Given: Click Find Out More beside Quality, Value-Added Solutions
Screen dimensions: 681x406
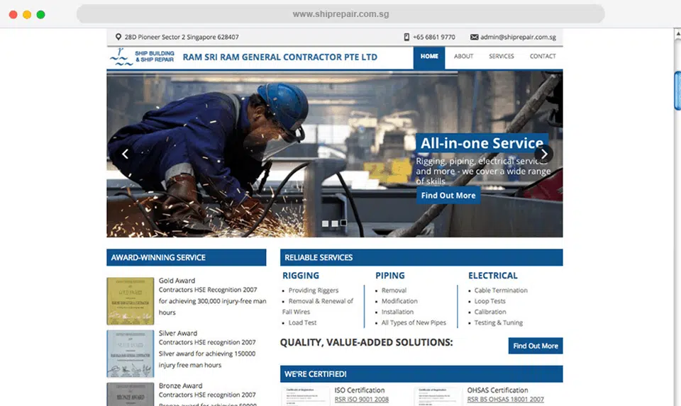Looking at the screenshot, I should (536, 346).
